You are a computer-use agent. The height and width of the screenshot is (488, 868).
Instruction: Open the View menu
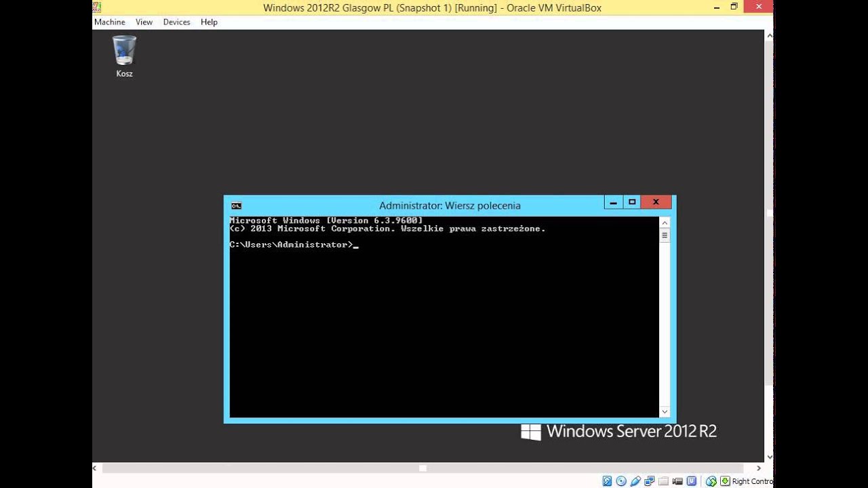click(x=144, y=22)
